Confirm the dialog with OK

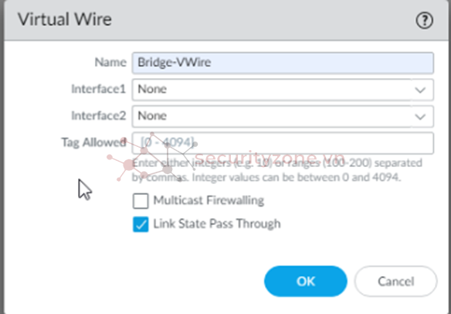pyautogui.click(x=306, y=282)
